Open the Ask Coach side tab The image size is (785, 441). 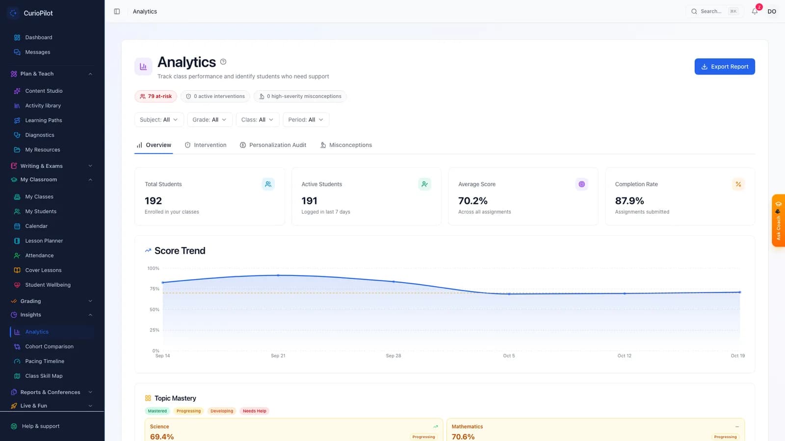[778, 220]
